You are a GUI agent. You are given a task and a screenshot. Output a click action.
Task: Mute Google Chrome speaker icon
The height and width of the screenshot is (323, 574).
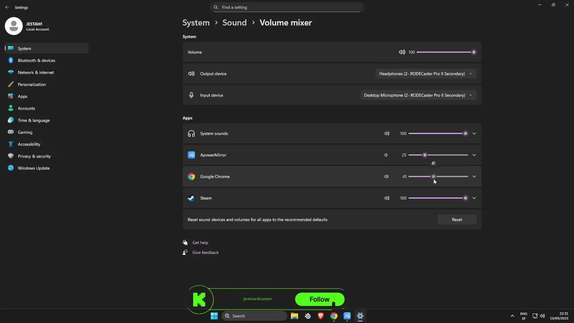click(x=386, y=176)
